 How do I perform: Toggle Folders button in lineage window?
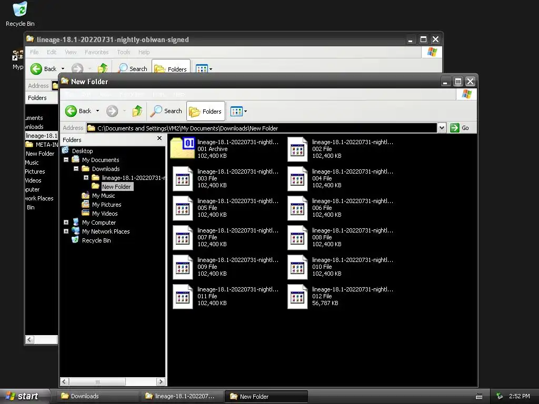point(171,67)
